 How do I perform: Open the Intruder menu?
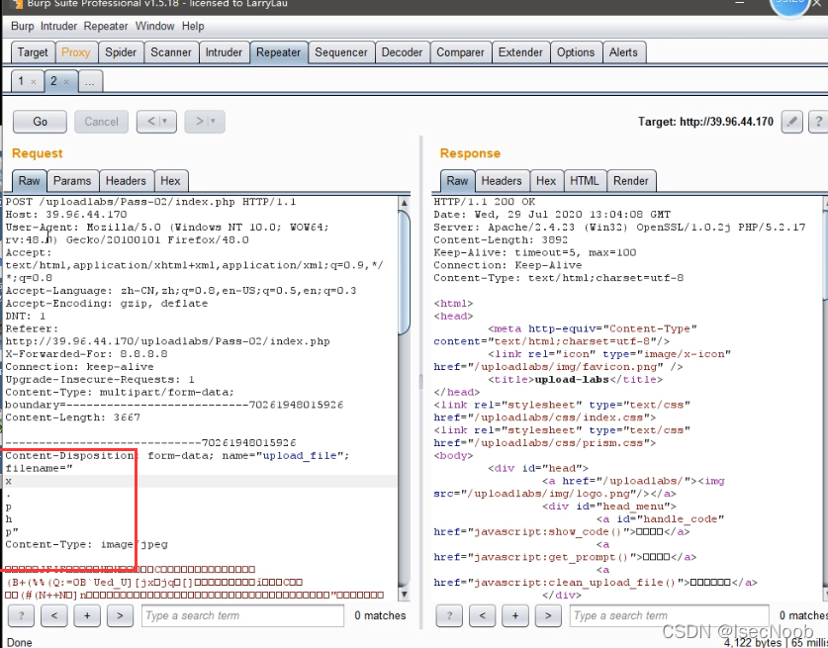coord(58,26)
